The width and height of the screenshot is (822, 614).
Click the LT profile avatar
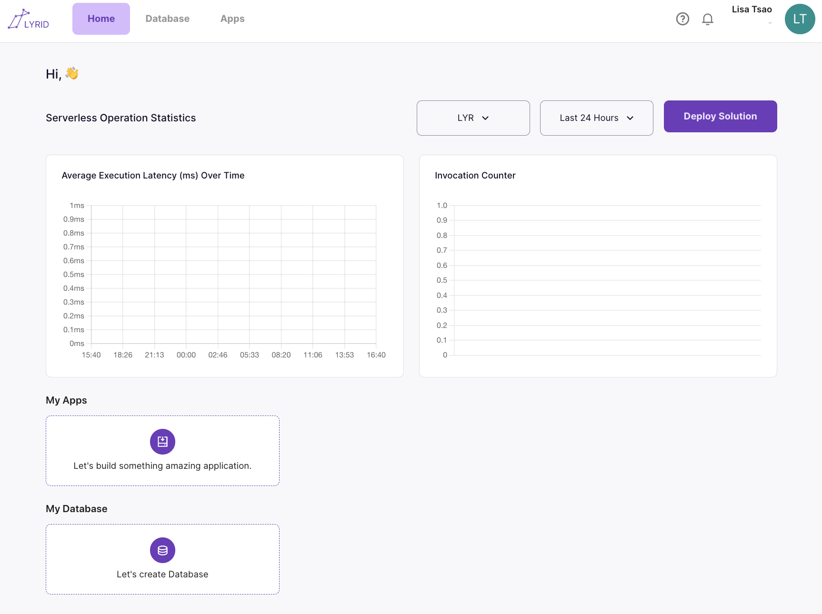tap(800, 19)
